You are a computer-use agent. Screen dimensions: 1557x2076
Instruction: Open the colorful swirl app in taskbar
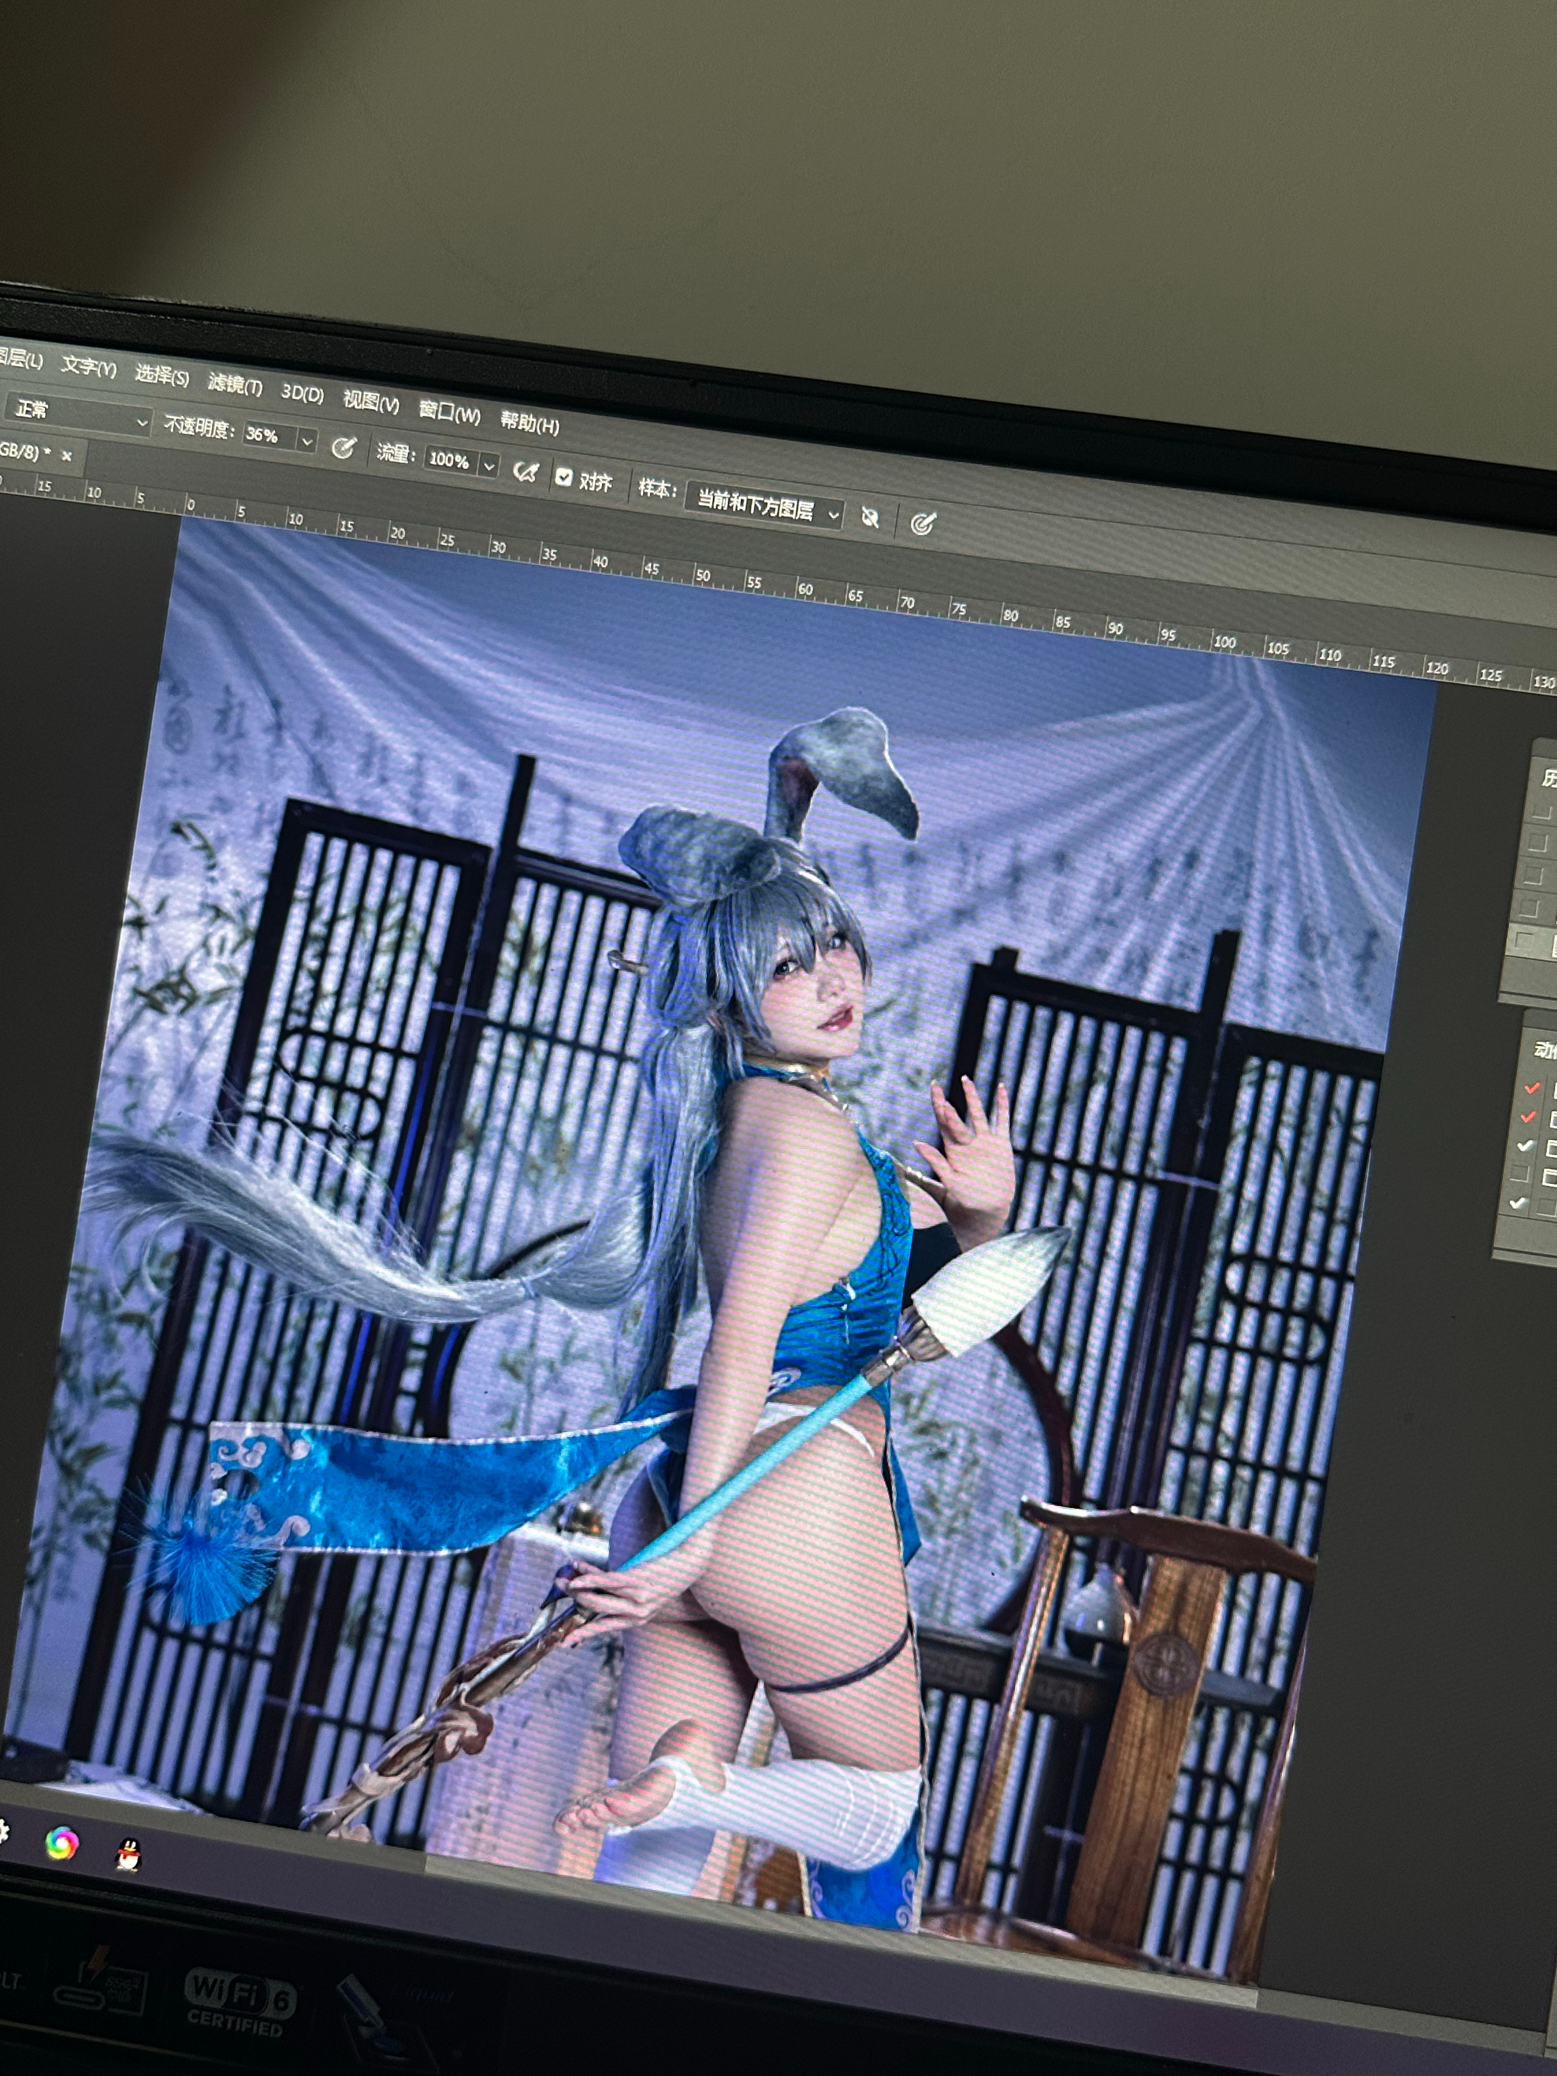tap(62, 1843)
